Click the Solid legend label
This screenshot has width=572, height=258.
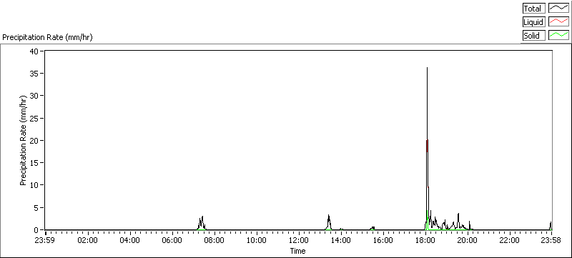533,35
